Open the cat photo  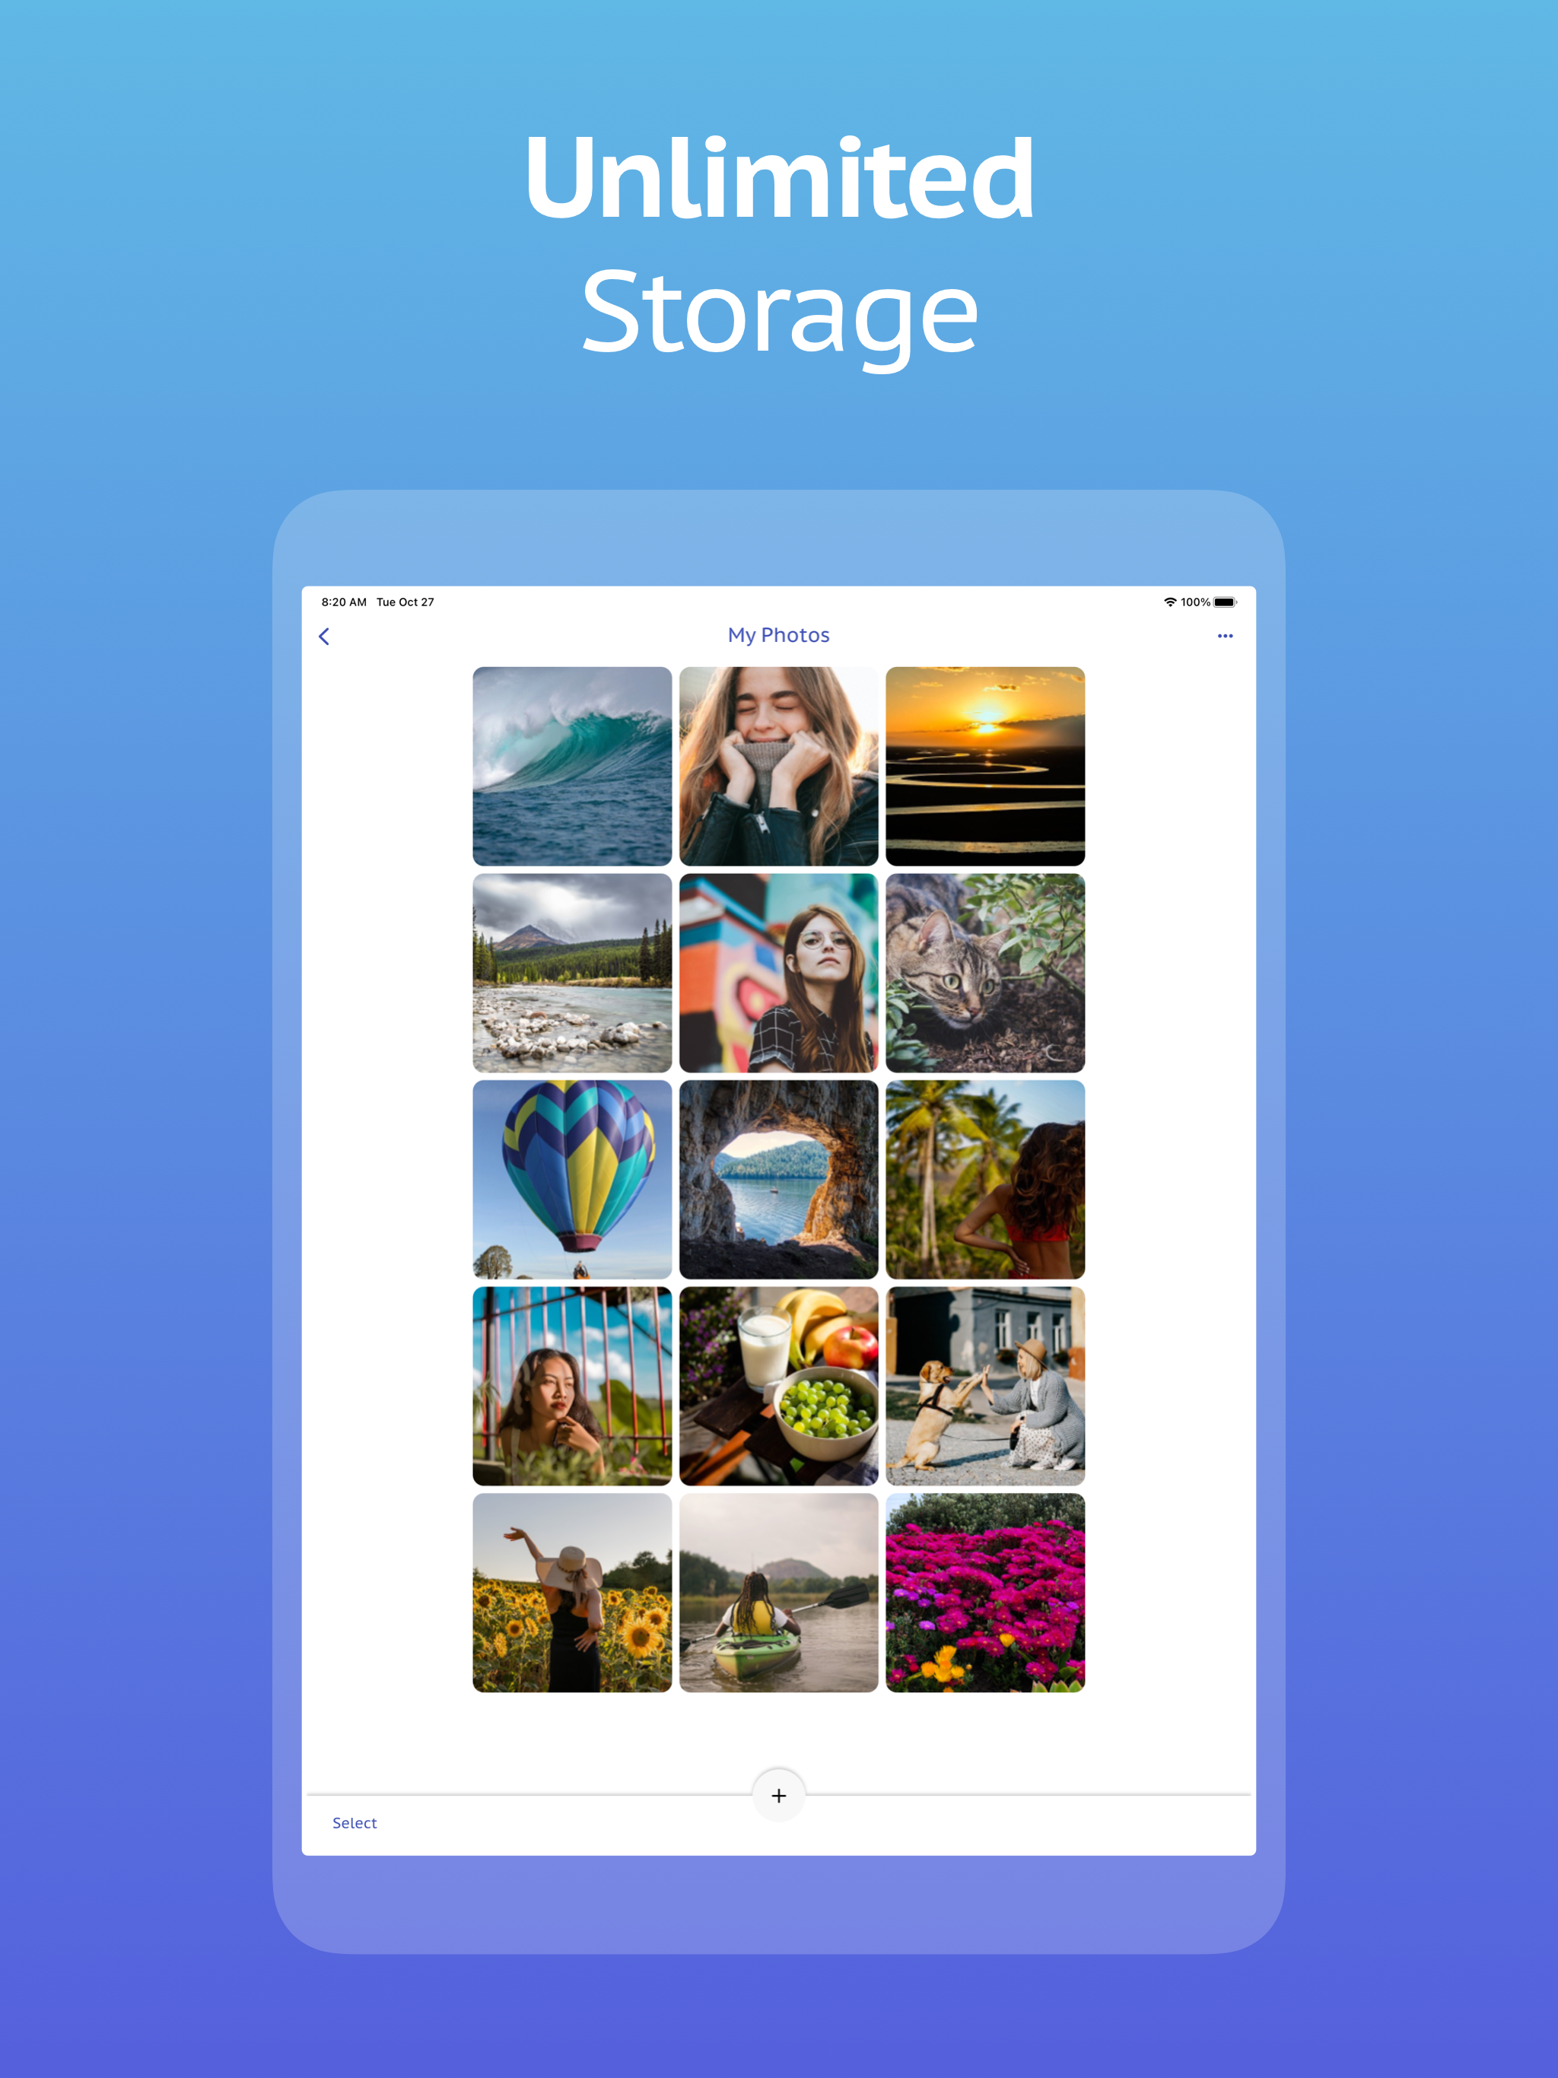(x=986, y=971)
